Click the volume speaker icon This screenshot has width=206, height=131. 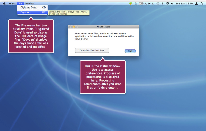point(172,4)
